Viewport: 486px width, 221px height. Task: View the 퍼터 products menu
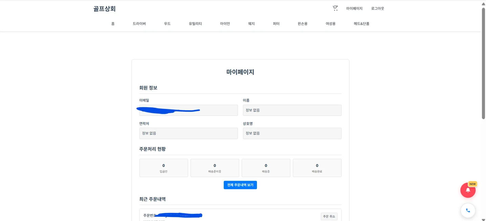[276, 24]
